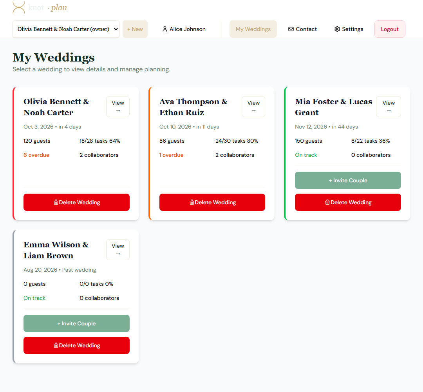Click the knot plan logo icon

click(19, 7)
